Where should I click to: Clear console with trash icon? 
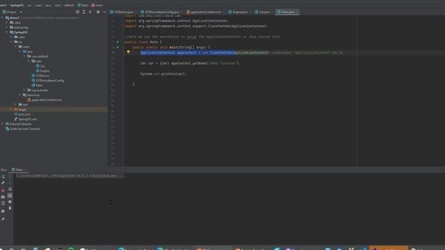tap(10, 208)
